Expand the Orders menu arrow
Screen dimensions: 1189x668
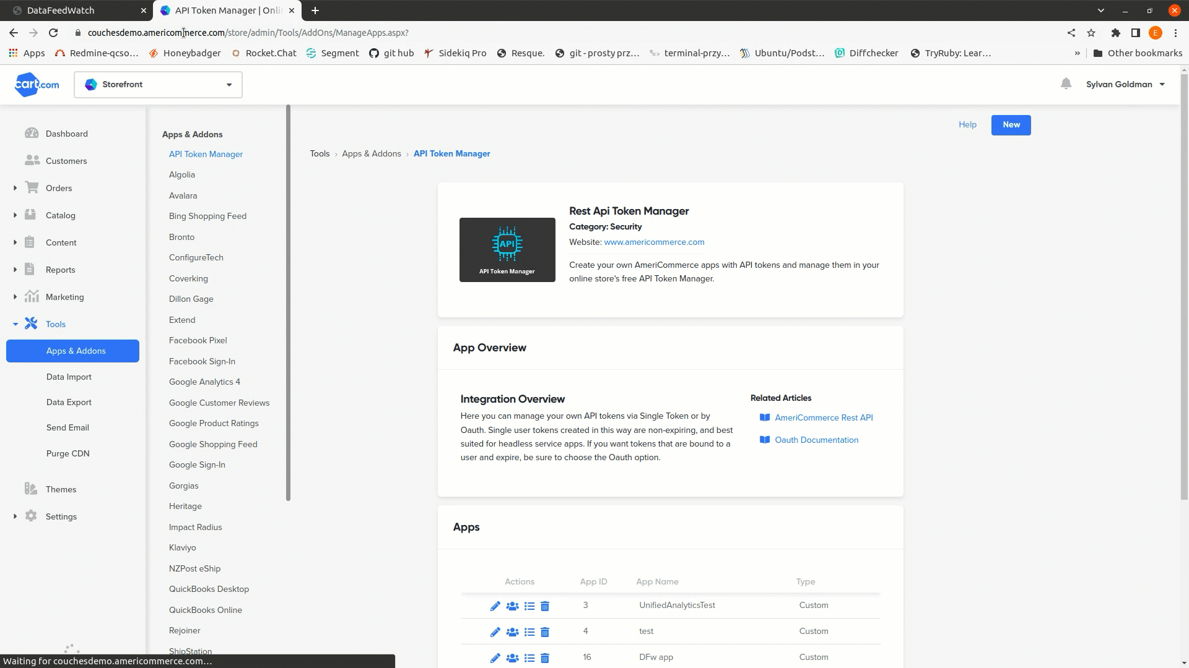15,188
